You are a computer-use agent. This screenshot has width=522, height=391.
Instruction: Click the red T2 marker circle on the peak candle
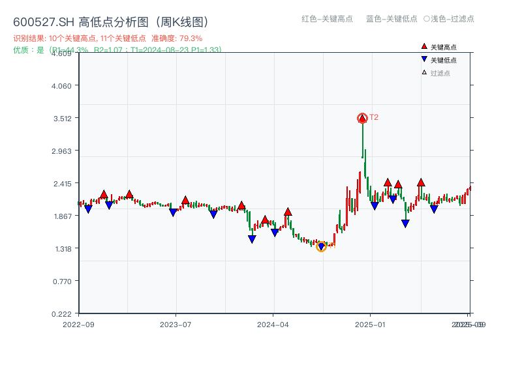(361, 118)
